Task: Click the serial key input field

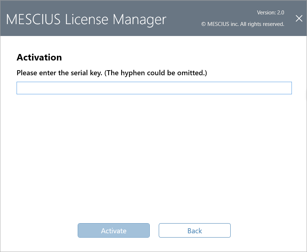Action: 154,88
